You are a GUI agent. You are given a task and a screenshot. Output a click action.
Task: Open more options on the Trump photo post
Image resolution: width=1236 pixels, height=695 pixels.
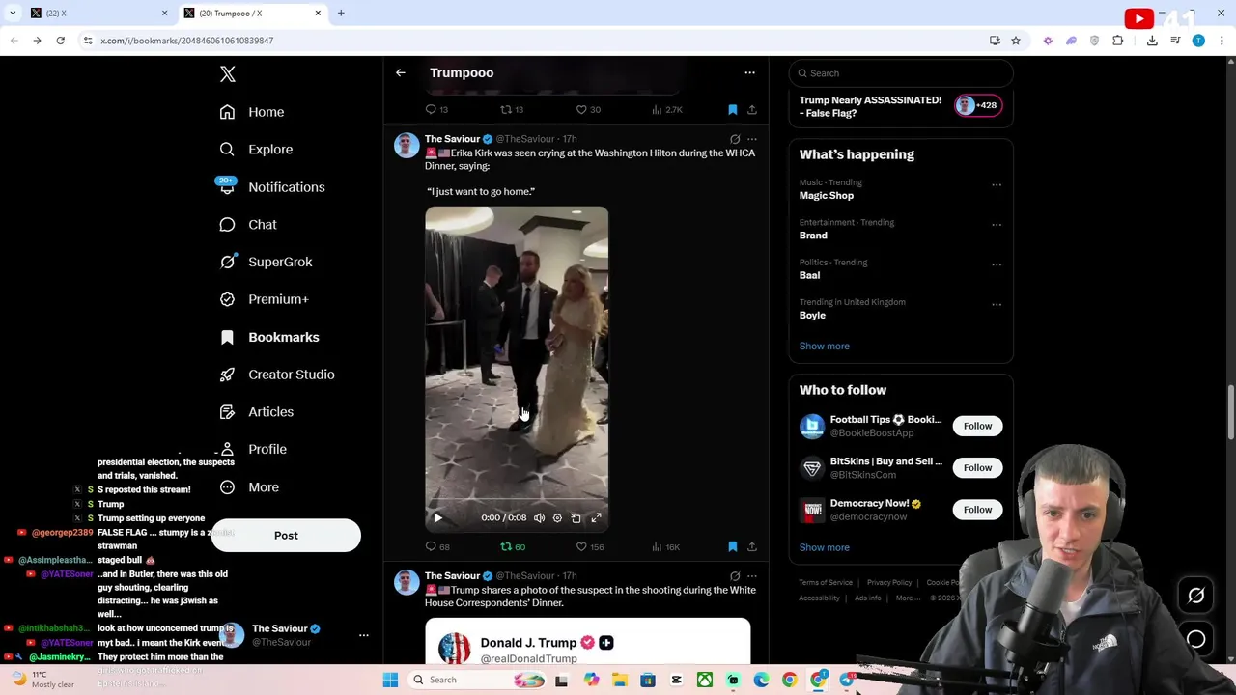(752, 576)
